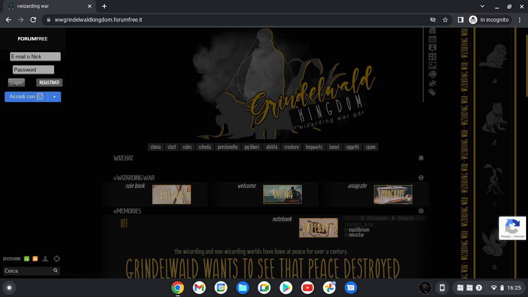
Task: Open the price tag icon
Action: point(433,92)
